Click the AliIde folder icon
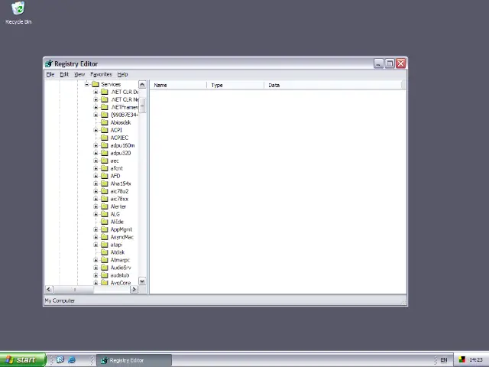Screen dimensions: 489x367 coord(105,222)
